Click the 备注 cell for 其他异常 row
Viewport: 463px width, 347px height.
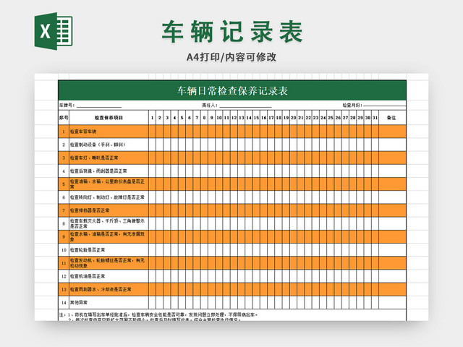click(x=392, y=302)
